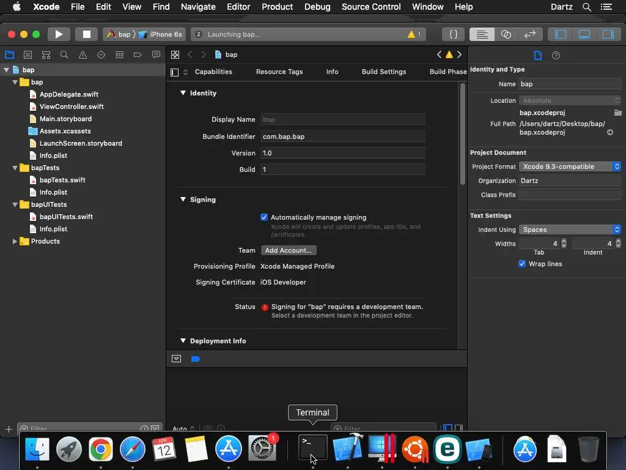Viewport: 626px width, 470px height.
Task: Open the issue navigator warning icon
Action: (x=83, y=54)
